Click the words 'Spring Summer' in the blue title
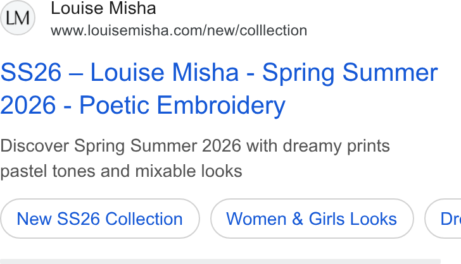 (350, 73)
